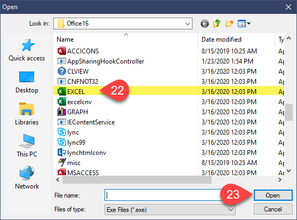
Task: Expand the Files of type dropdown
Action: tap(231, 210)
